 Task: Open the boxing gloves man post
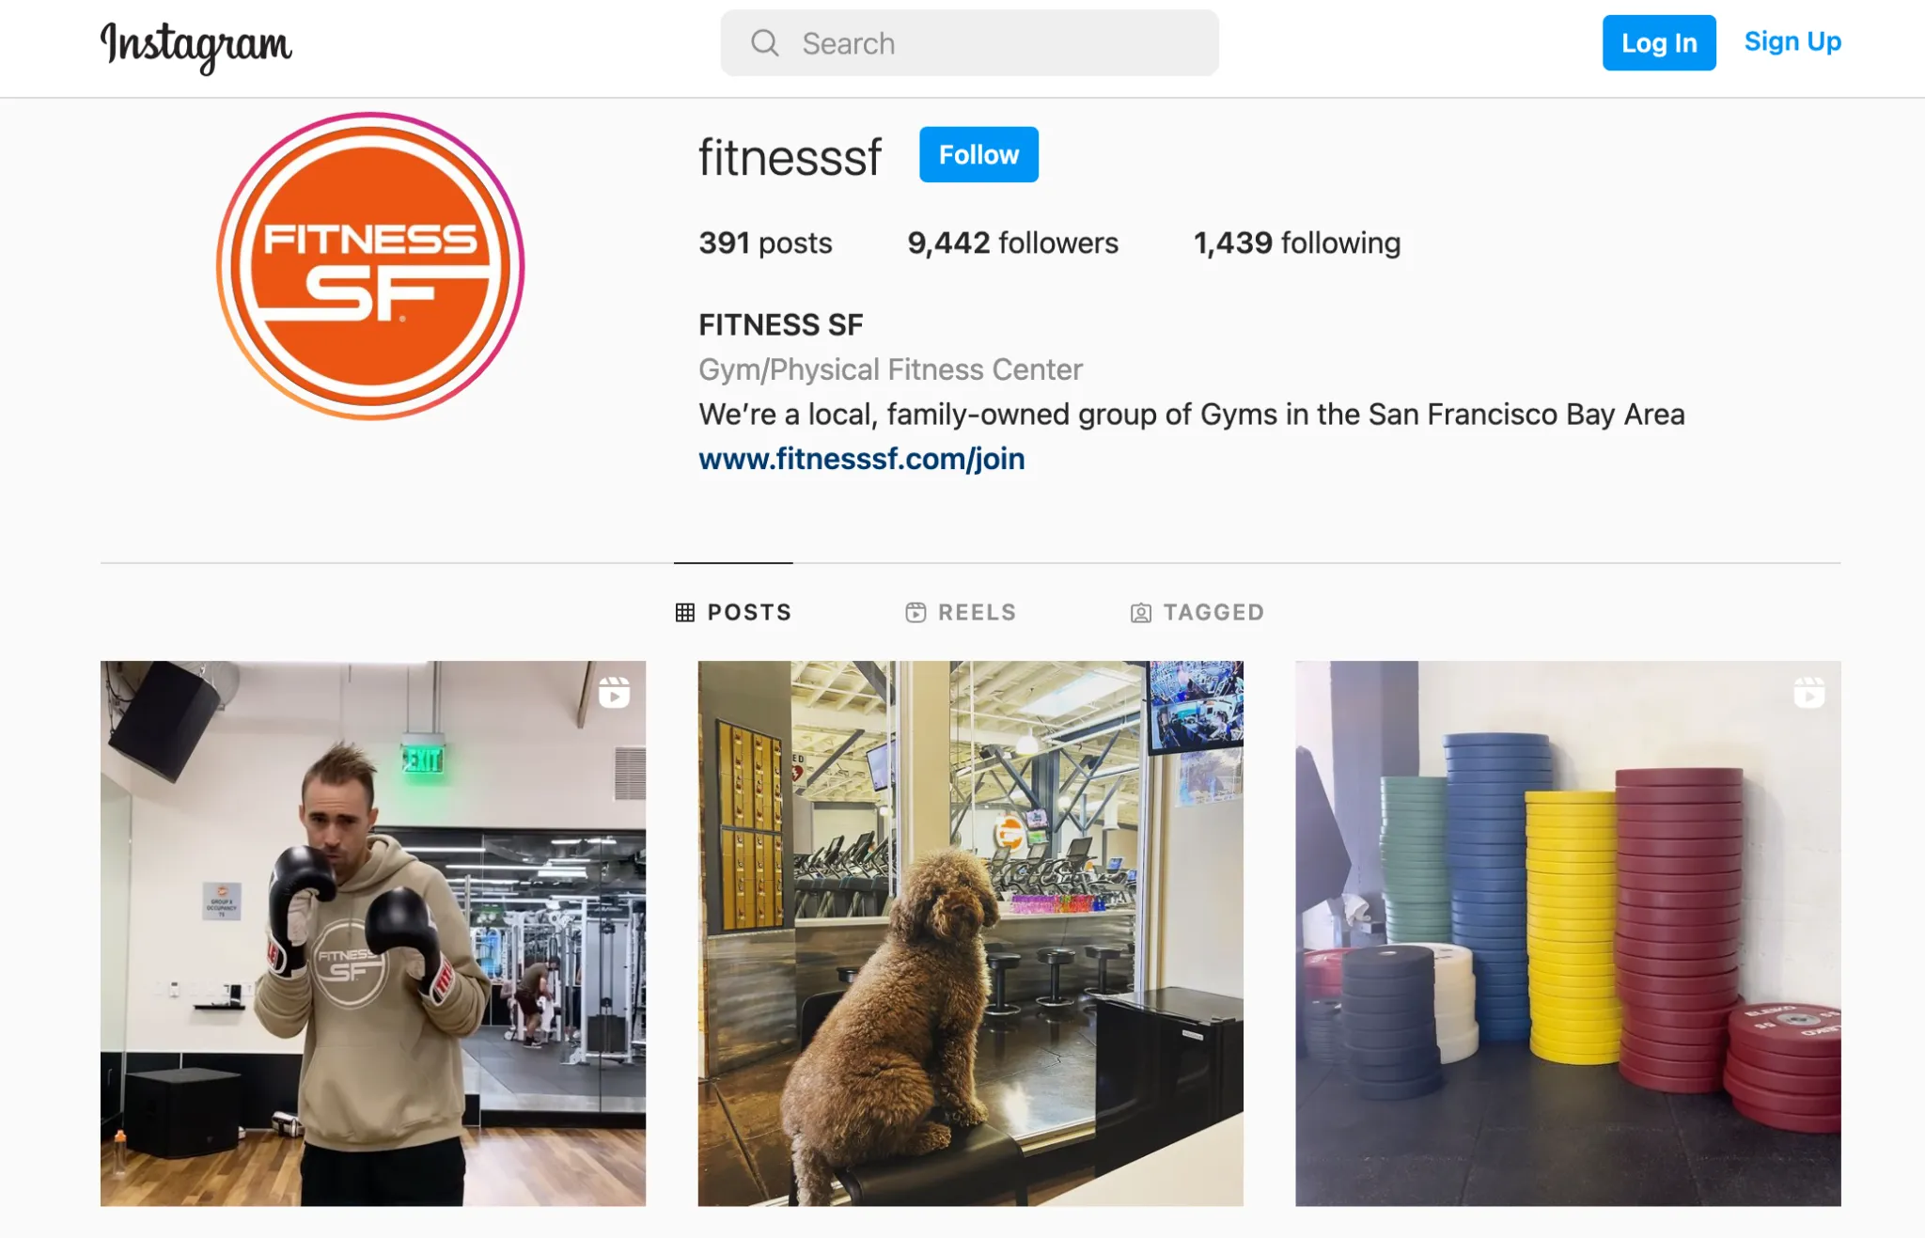373,933
